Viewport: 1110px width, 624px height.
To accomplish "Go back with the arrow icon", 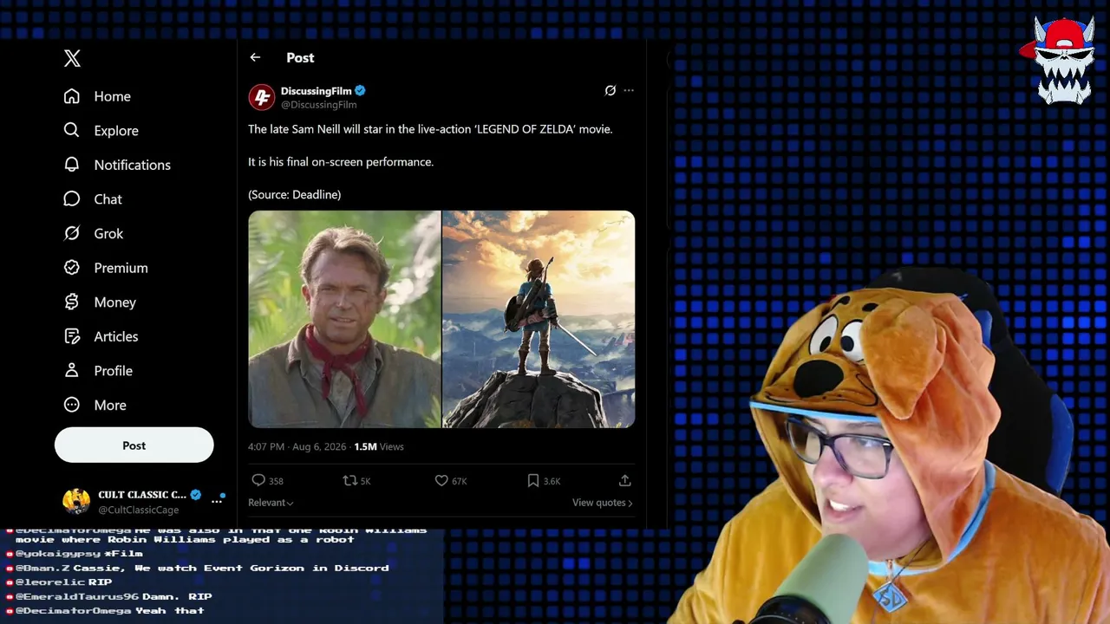I will coord(255,57).
